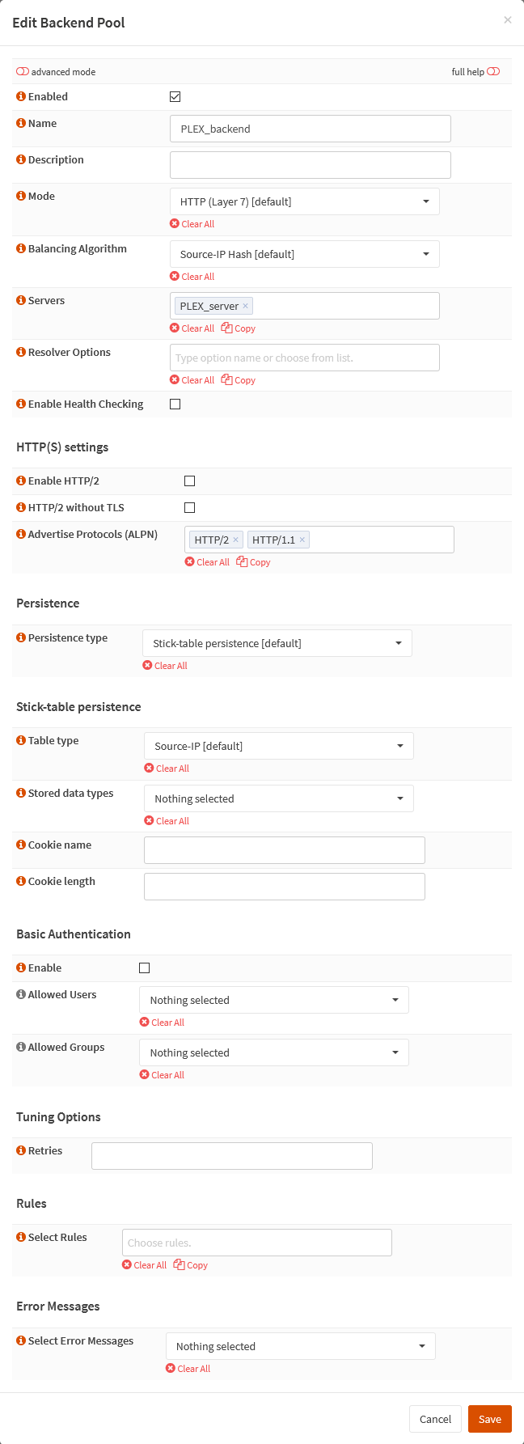The width and height of the screenshot is (524, 1444).
Task: Click the info icon beside Select Error Messages
Action: 21,1341
